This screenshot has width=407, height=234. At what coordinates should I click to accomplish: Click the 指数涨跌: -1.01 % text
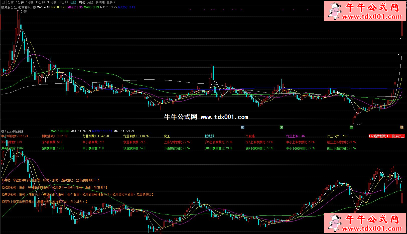coord(54,136)
